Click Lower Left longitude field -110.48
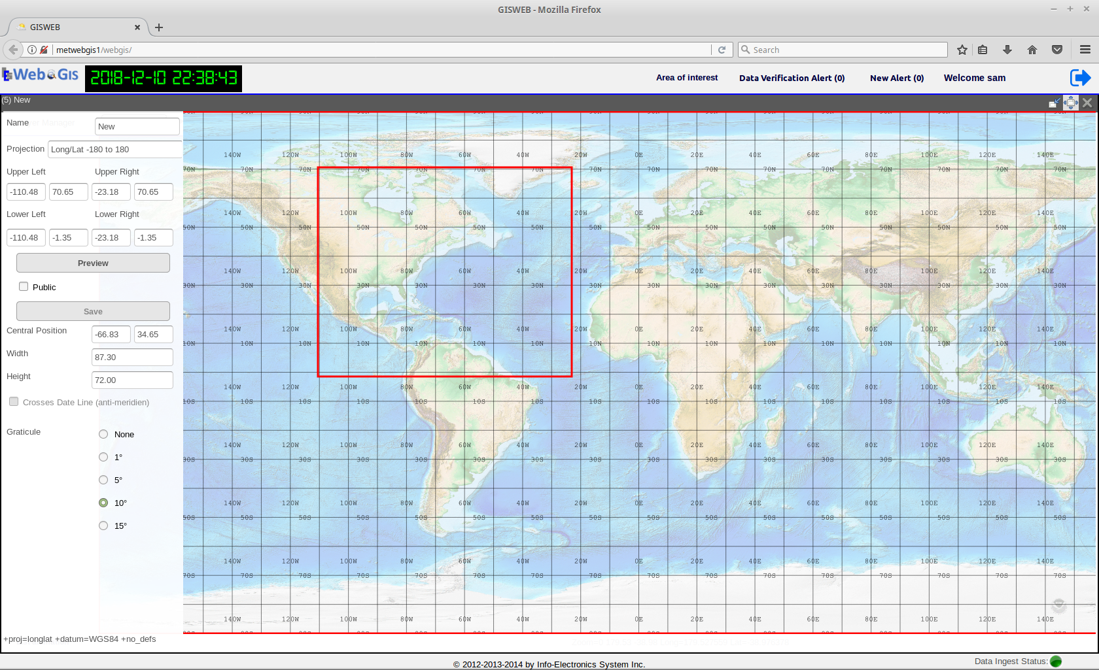The width and height of the screenshot is (1099, 670). pos(26,237)
